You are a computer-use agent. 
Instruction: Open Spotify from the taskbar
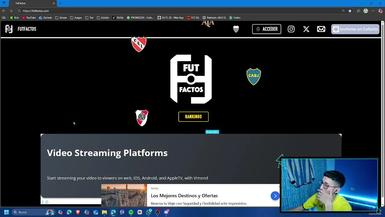pyautogui.click(x=131, y=212)
